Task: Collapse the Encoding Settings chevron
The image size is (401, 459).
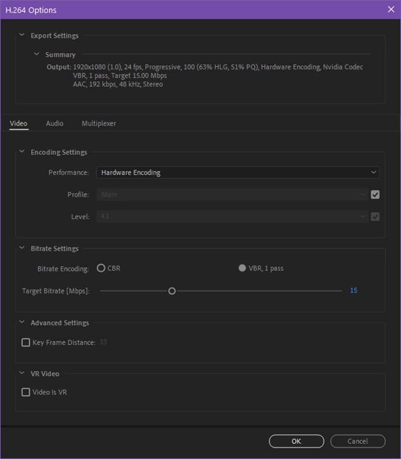Action: 22,151
